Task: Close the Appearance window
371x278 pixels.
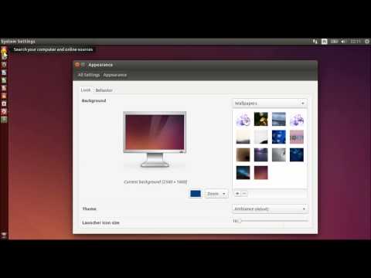Action: [x=77, y=65]
